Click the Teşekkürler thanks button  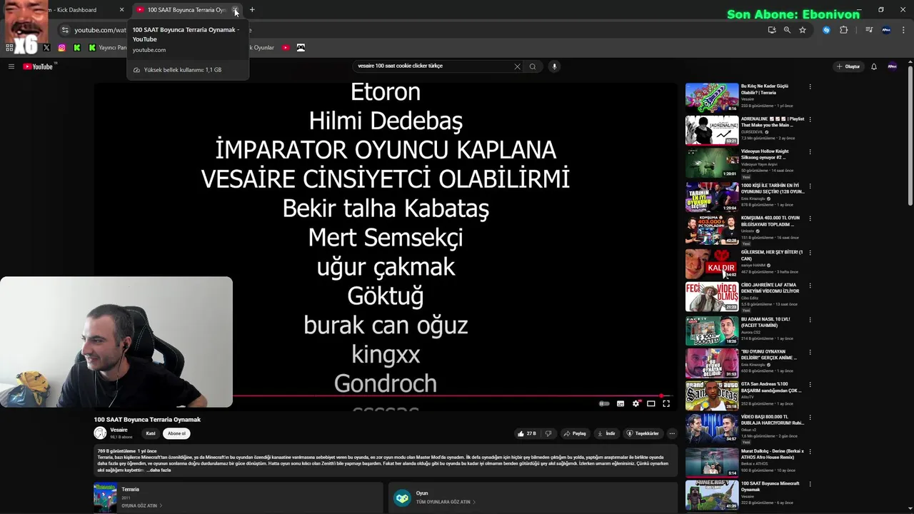pyautogui.click(x=643, y=433)
